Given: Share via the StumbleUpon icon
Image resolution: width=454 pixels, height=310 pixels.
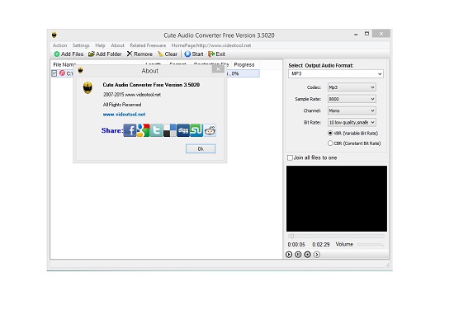Looking at the screenshot, I should 196,130.
